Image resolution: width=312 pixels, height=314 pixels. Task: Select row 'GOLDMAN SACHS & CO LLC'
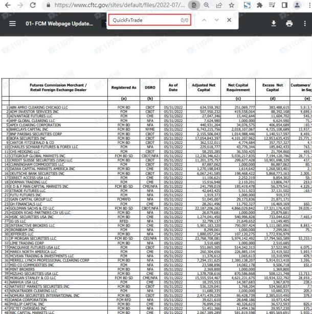pos(157,208)
